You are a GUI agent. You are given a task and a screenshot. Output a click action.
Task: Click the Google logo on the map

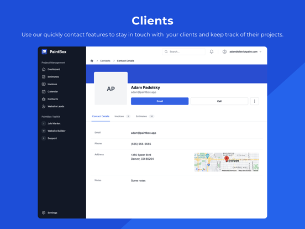point(201,169)
